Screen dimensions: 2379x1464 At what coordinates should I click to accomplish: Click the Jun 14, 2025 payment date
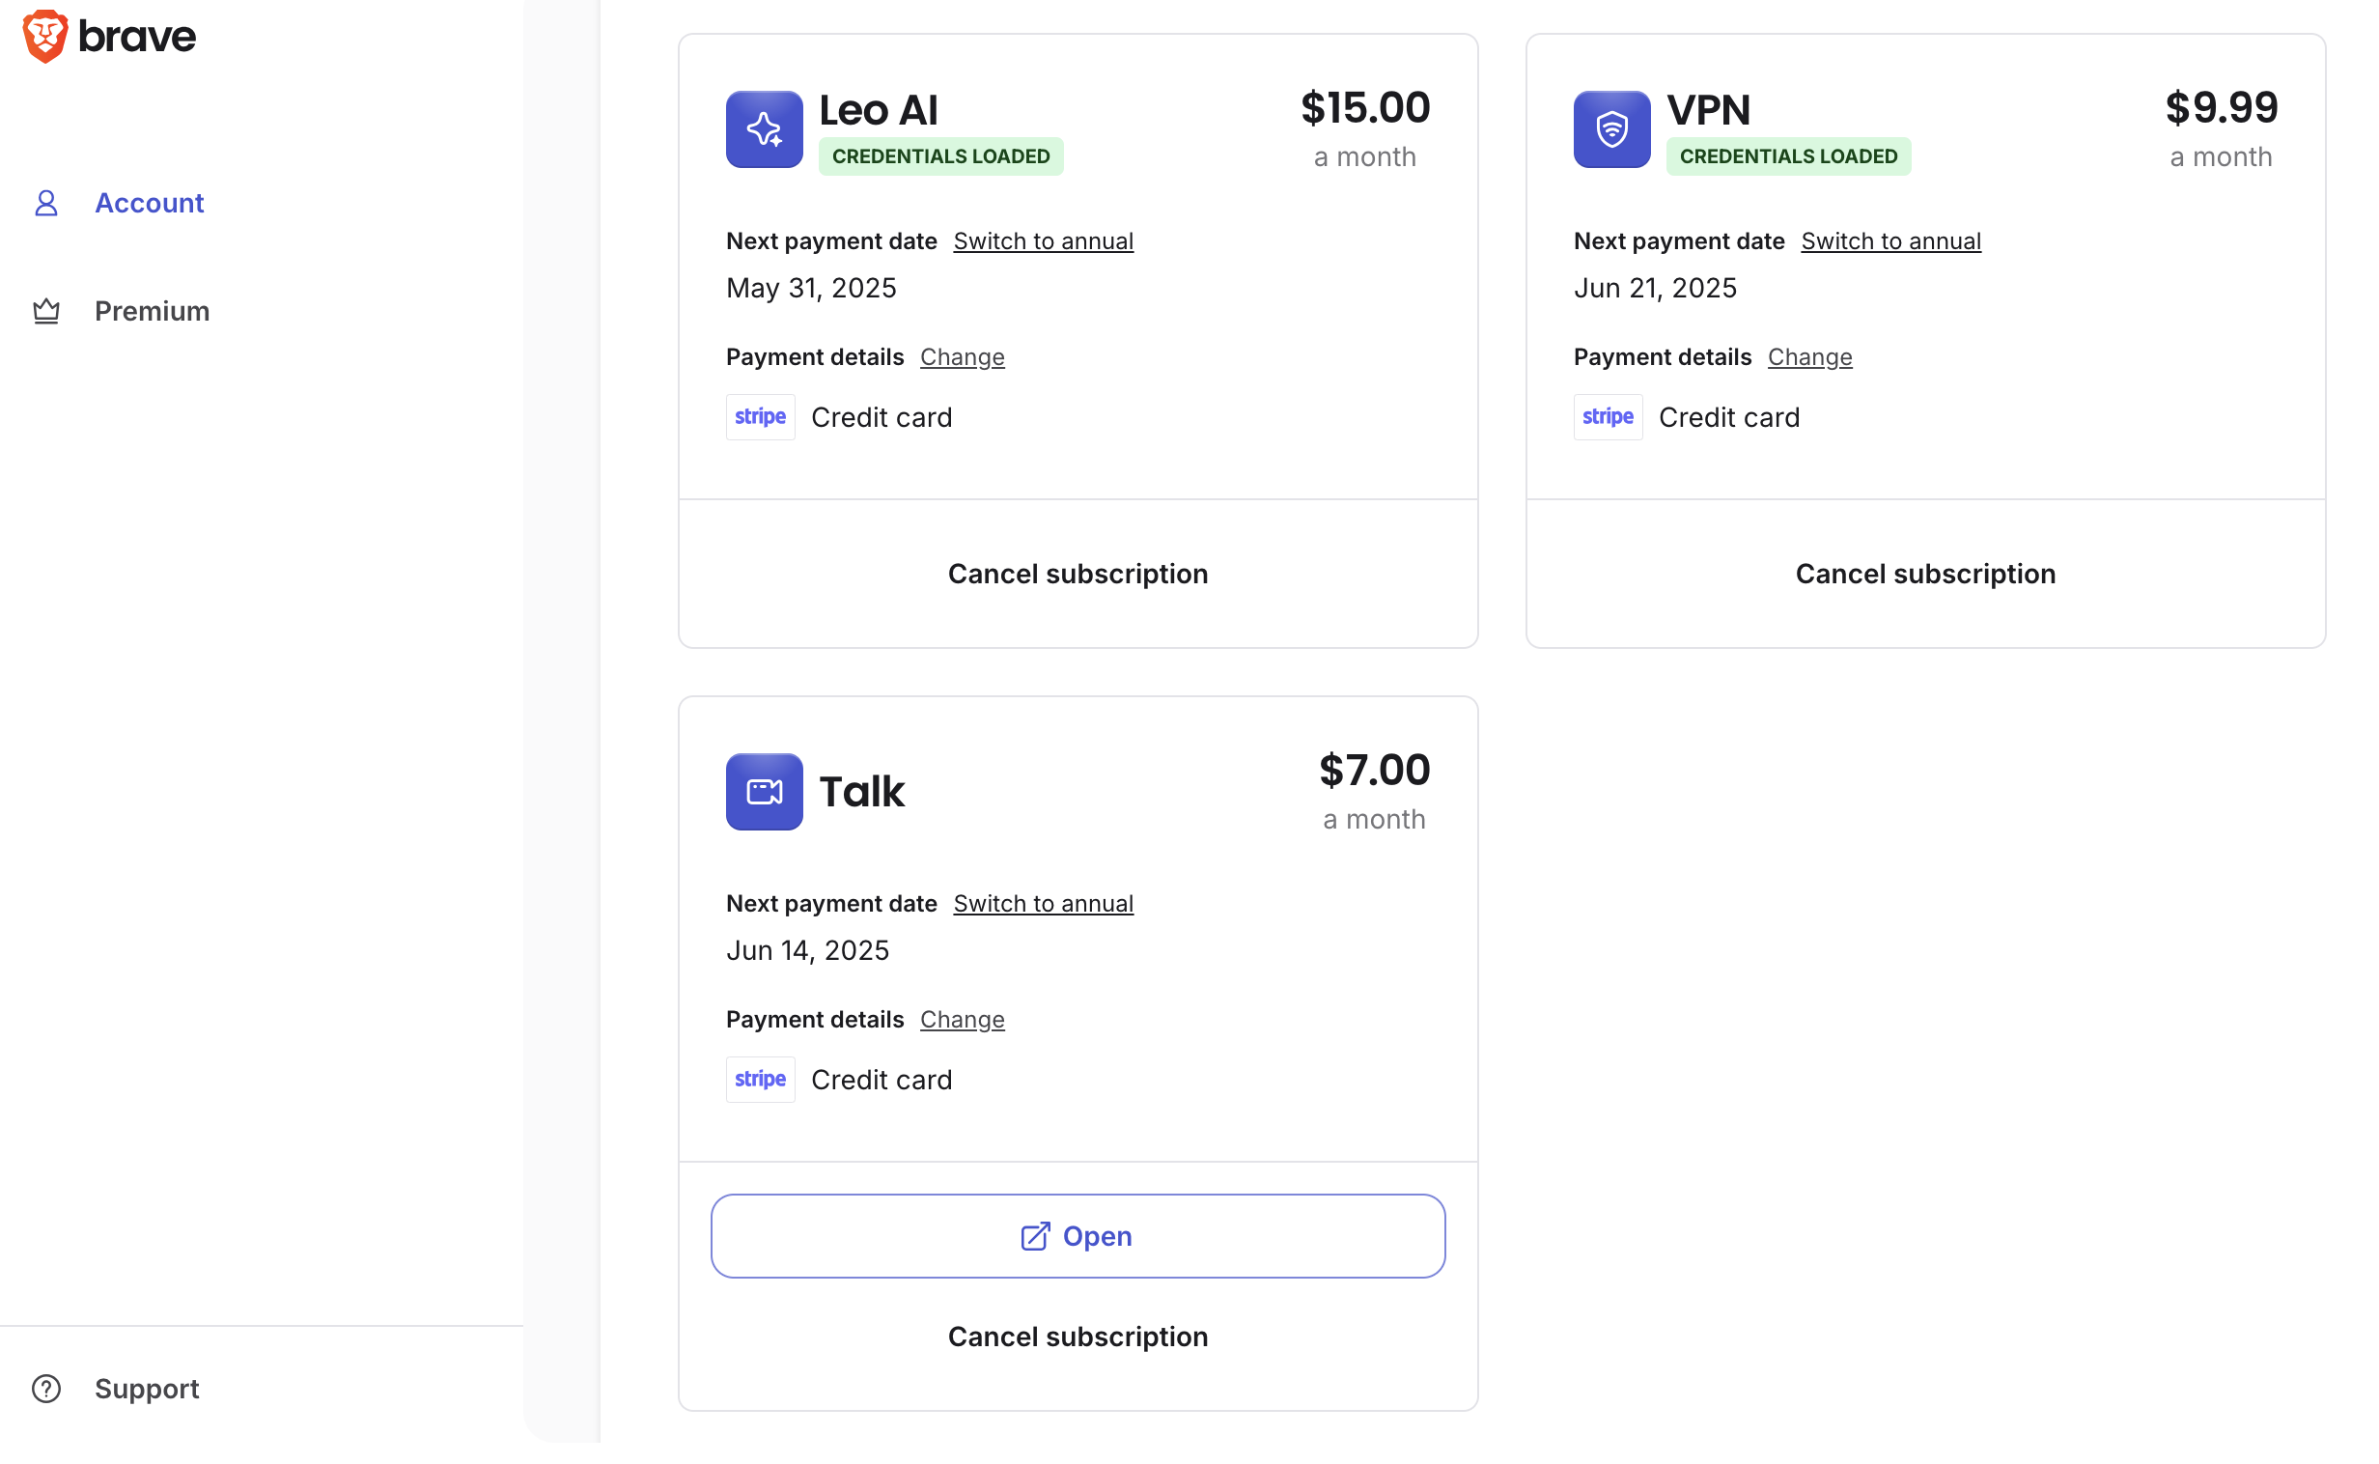[807, 951]
